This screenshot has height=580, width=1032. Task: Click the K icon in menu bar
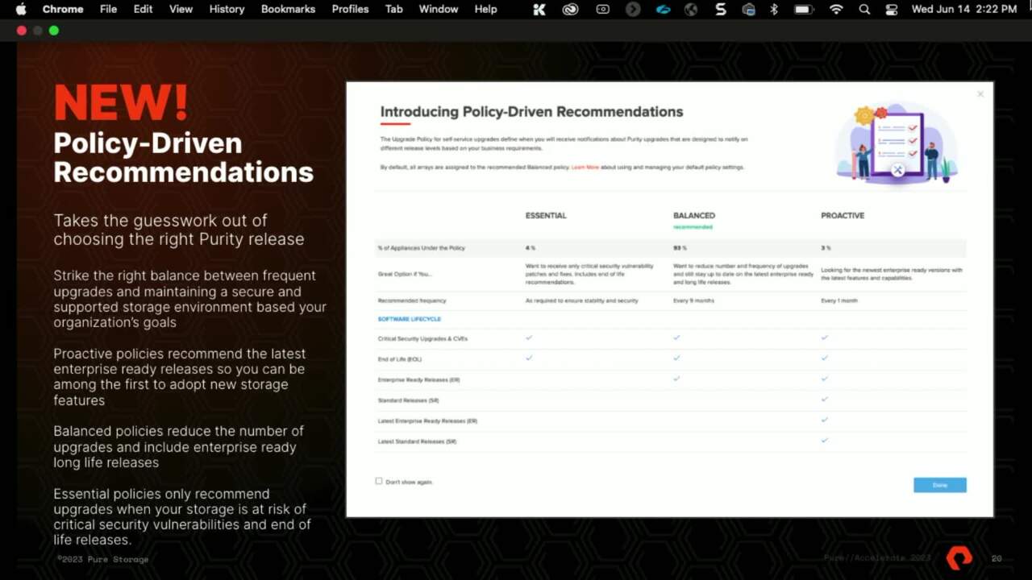540,9
